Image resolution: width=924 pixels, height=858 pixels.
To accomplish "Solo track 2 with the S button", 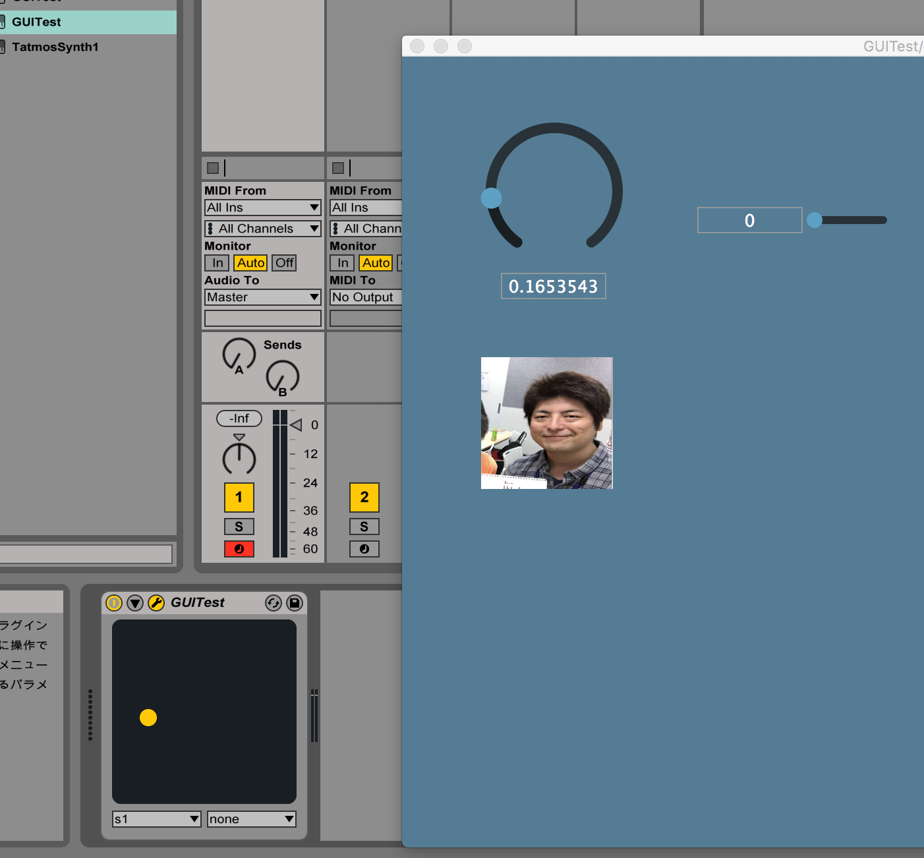I will coord(364,527).
